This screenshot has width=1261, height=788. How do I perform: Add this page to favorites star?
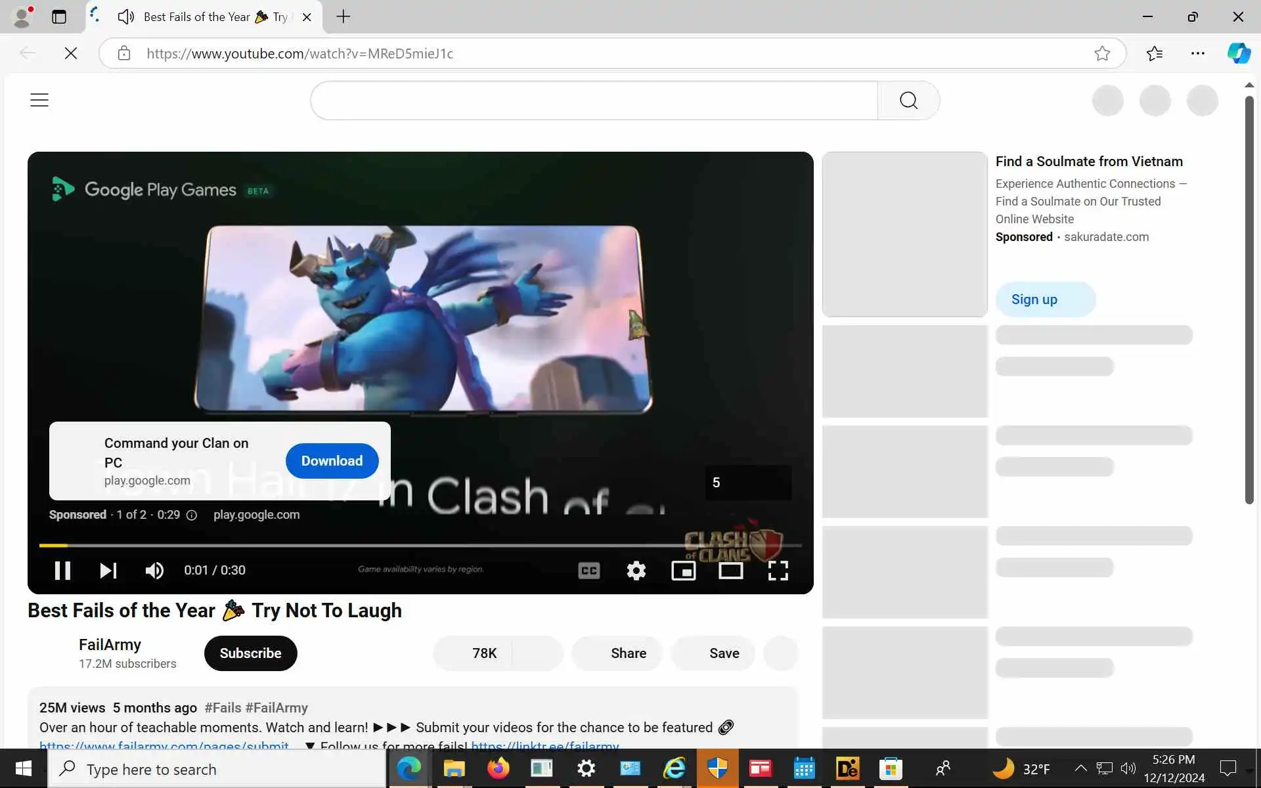[x=1101, y=53]
